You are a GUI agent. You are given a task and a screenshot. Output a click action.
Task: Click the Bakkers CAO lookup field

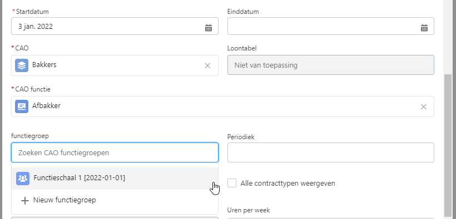[x=115, y=65]
